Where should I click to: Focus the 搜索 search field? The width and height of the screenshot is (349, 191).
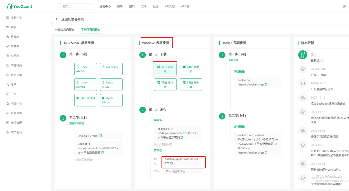pos(75,6)
